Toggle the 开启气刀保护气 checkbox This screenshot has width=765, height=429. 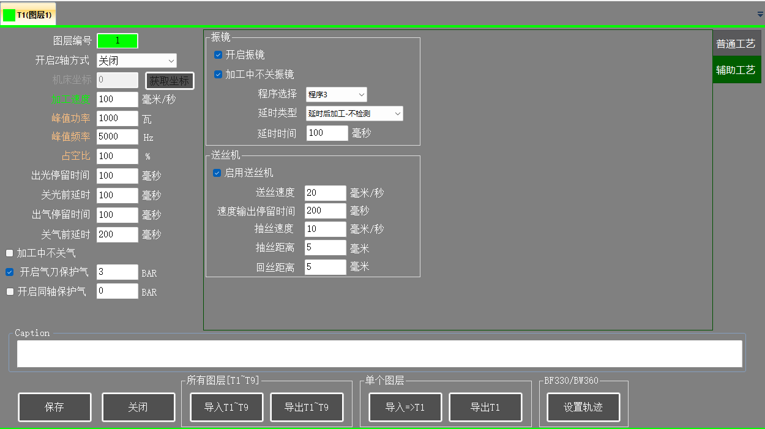(10, 272)
